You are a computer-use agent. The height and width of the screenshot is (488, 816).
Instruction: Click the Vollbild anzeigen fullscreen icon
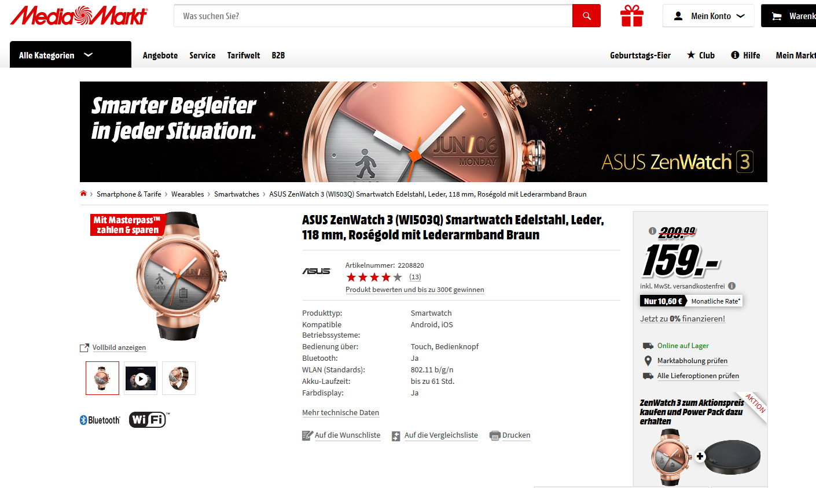[84, 347]
